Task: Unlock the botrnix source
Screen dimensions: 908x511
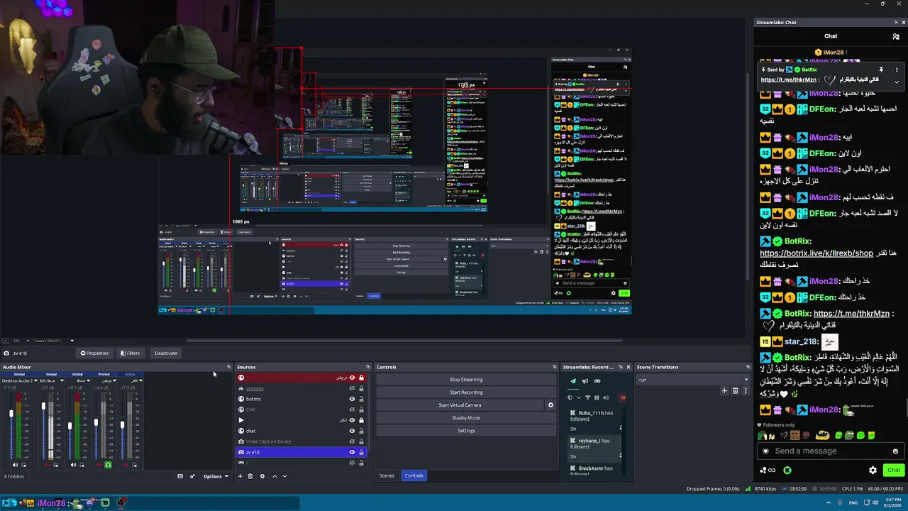Action: click(361, 399)
